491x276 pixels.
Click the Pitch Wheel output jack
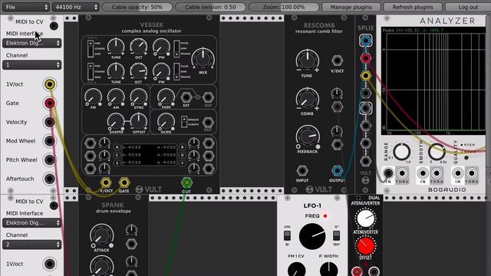[x=49, y=160]
